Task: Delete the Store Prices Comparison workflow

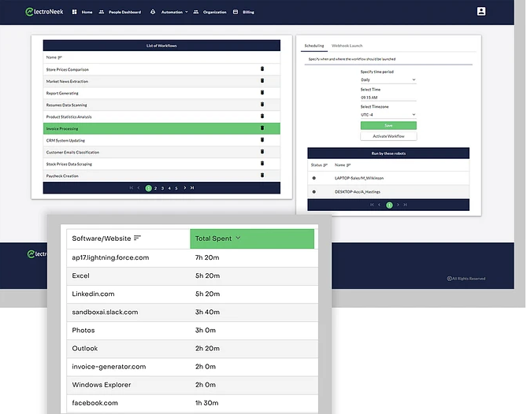Action: click(x=262, y=69)
